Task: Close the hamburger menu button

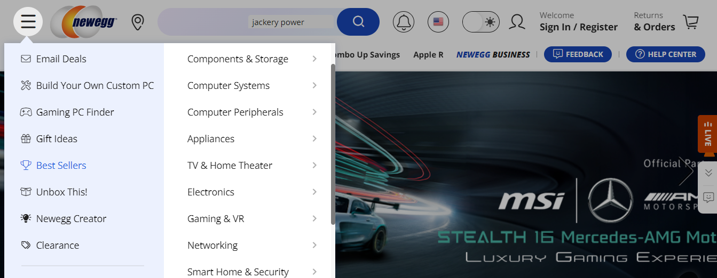Action: (28, 22)
